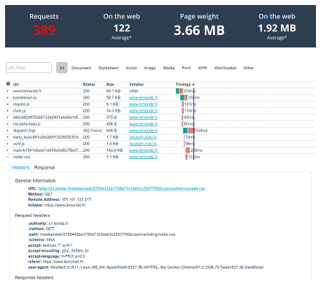This screenshot has height=281, width=321.
Task: Click the dispatch.fcgi timing bar
Action: click(x=189, y=131)
